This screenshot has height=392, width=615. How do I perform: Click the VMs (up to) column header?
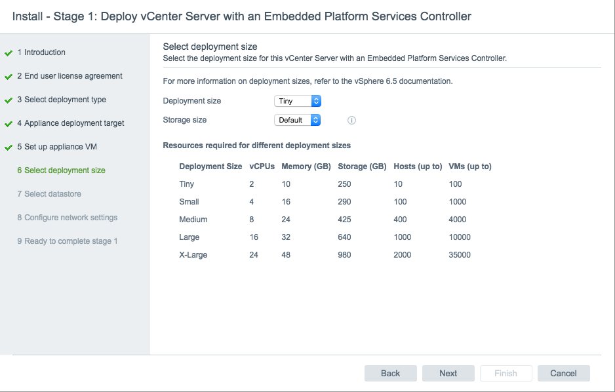click(470, 167)
